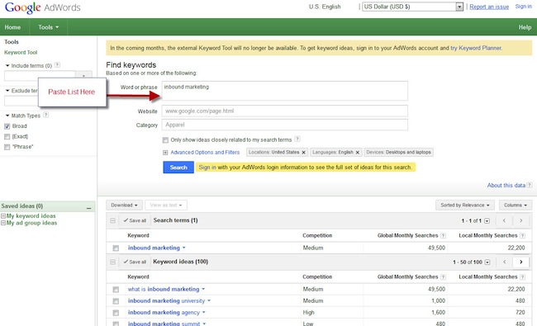This screenshot has width=537, height=326.
Task: Save all Keyword ideas
Action: point(135,262)
